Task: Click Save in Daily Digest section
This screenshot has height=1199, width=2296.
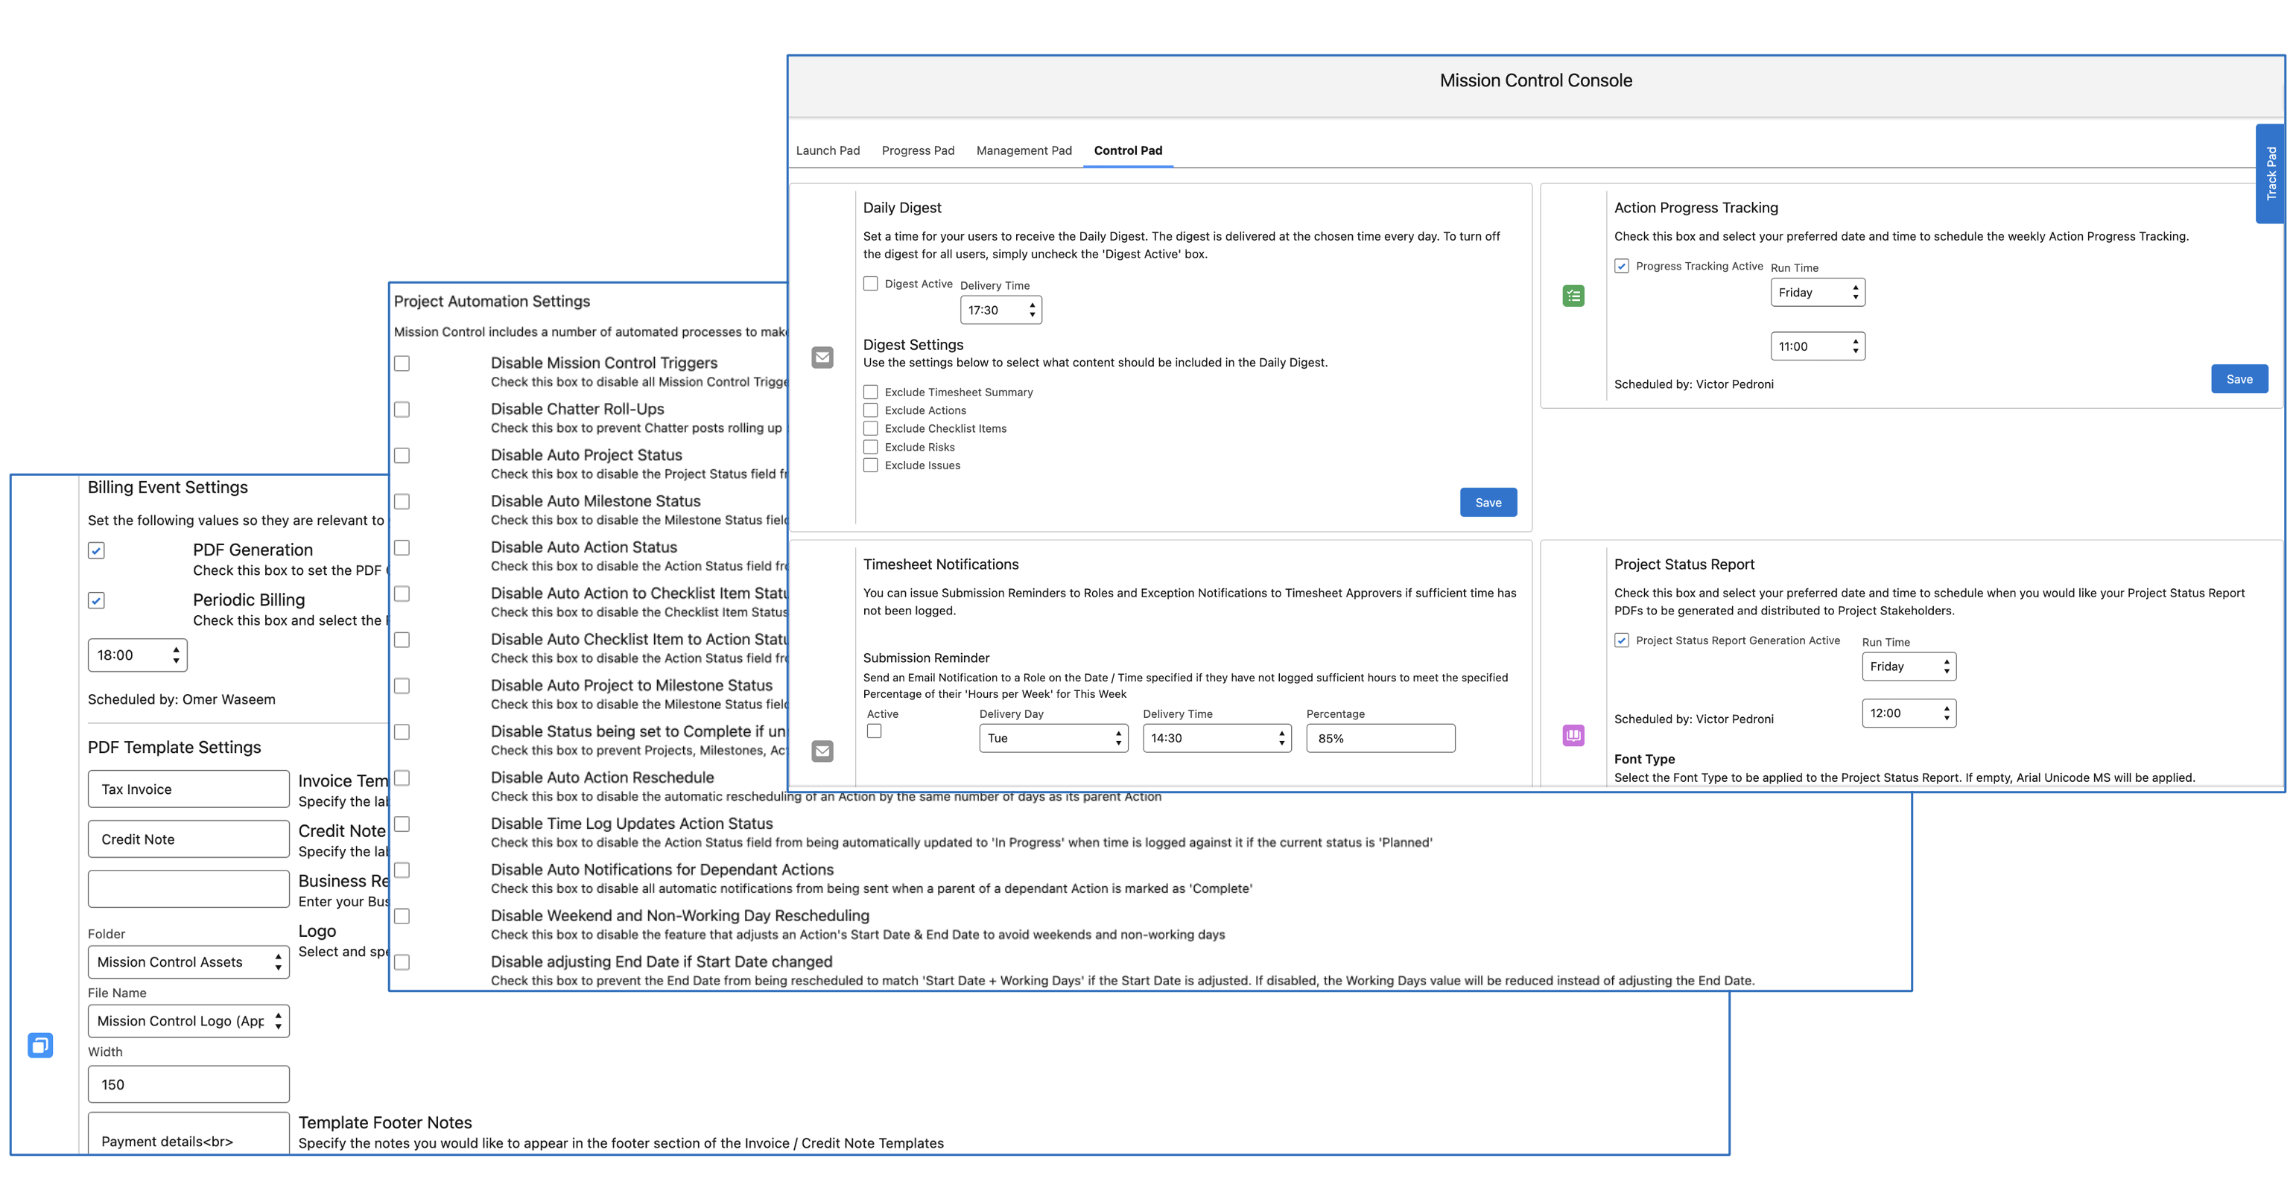Action: tap(1487, 503)
